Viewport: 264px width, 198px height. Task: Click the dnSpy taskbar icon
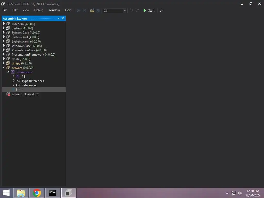point(69,193)
